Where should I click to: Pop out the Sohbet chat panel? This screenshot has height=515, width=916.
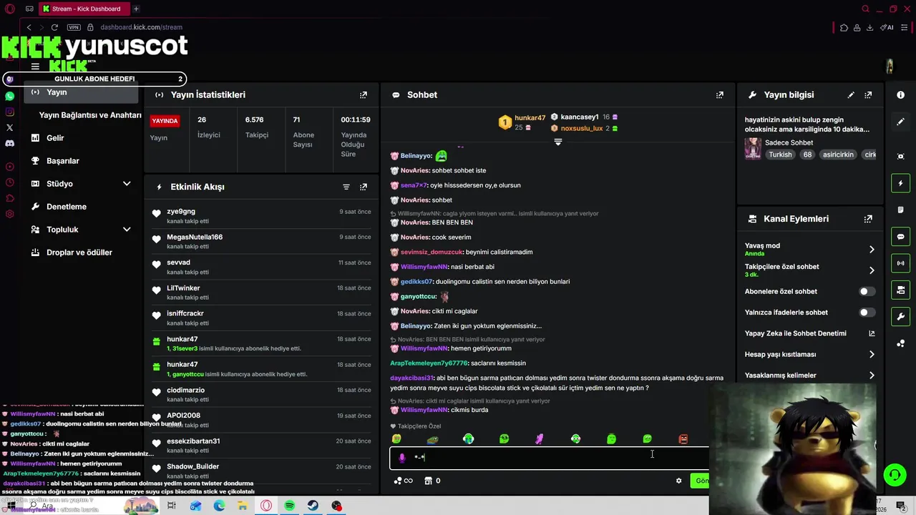coord(720,94)
